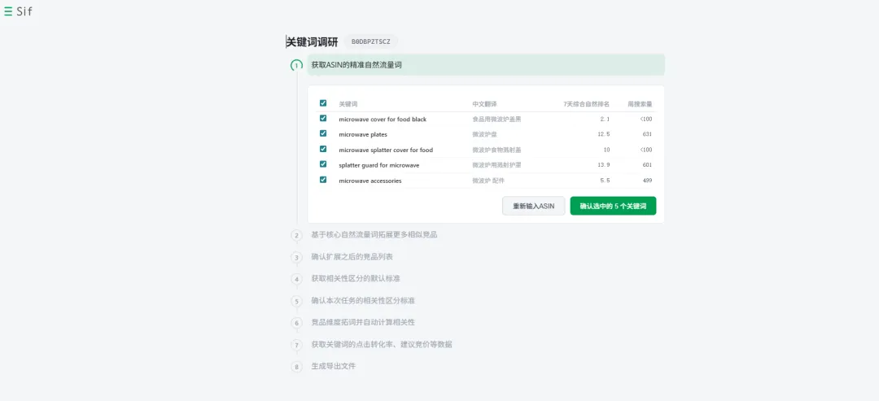The height and width of the screenshot is (401, 879).
Task: Uncheck 'microwave cover for food black' keyword
Action: pos(323,119)
